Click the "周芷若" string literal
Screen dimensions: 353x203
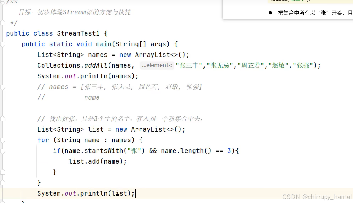point(251,65)
